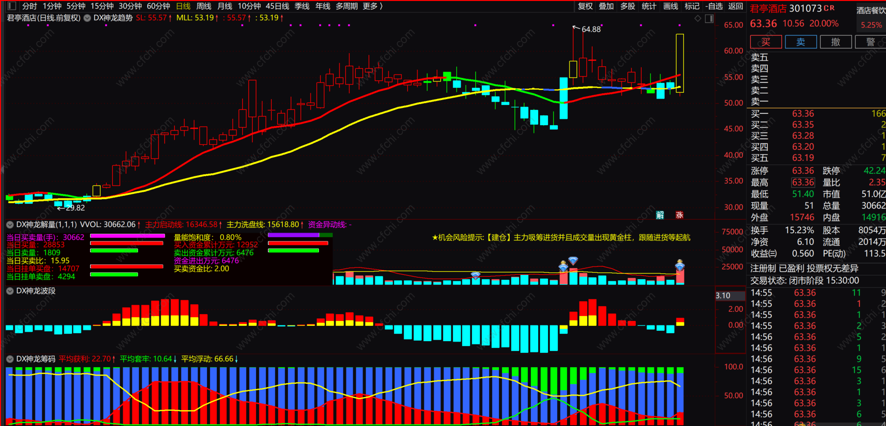The height and width of the screenshot is (426, 886).
Task: Toggle the left sidebar panel icon
Action: pos(12,6)
